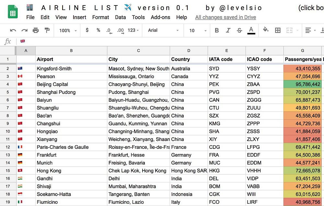Screen dimensions: 324x206
Task: Format as percent with % icon
Action: [x=98, y=30]
